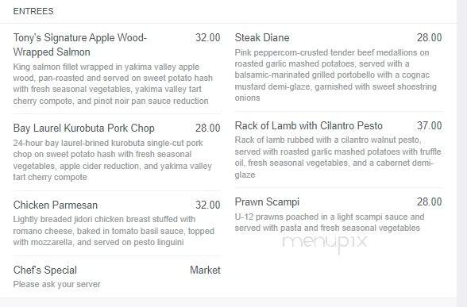Click the pink peppercorn-crusted beef description

point(336,75)
